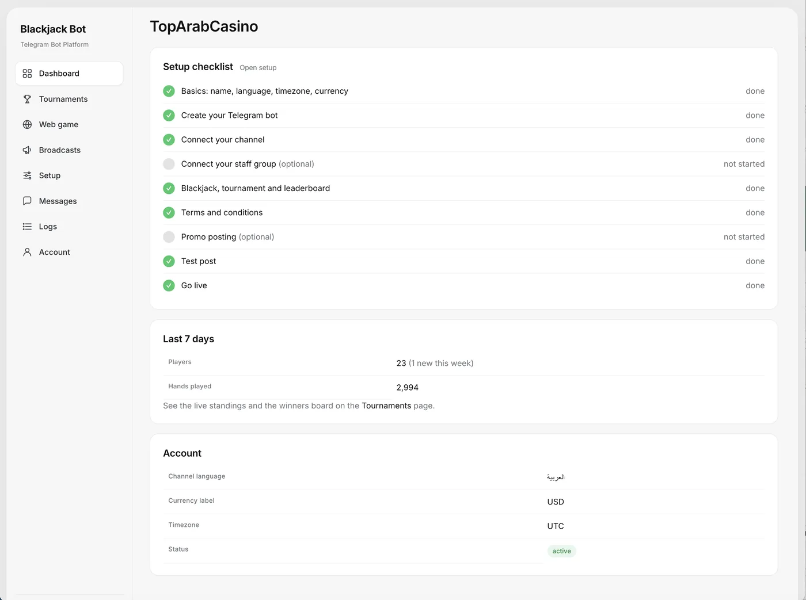Click the 'not started' status for staff group
Screen dimensions: 806x600
click(744, 164)
